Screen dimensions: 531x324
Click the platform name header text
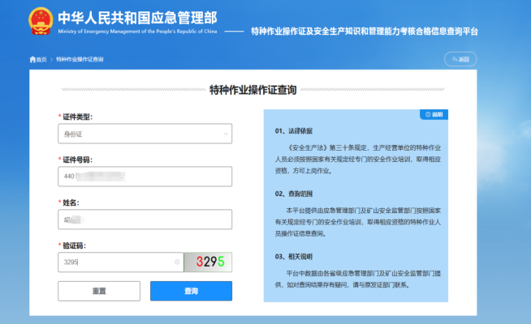coord(365,31)
